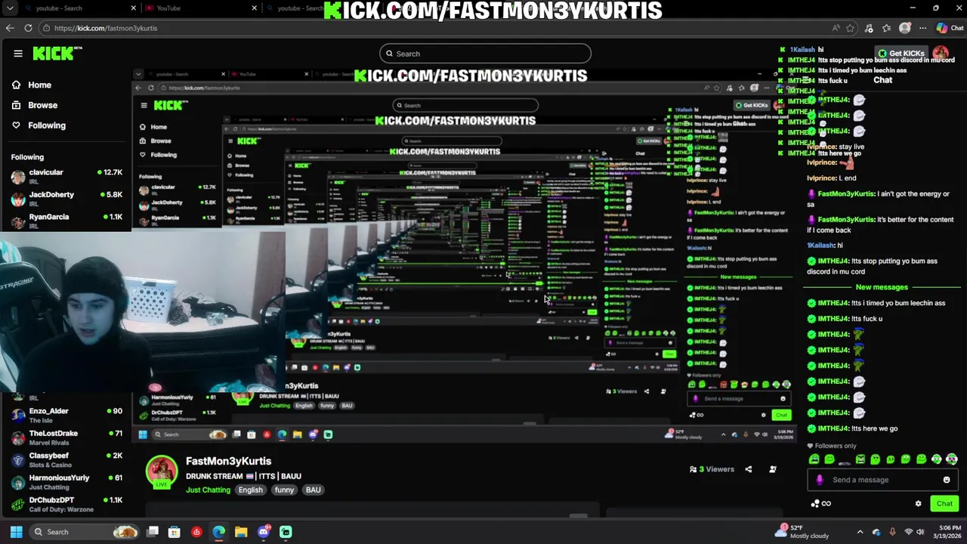Focus the Kick search box
Viewport: 967px width, 544px height.
point(485,54)
